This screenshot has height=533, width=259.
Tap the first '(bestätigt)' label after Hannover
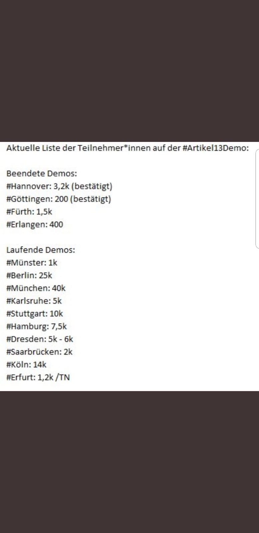click(x=92, y=186)
